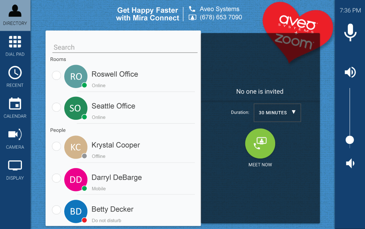Click the volume slider handle
Viewport: 365px width, 229px height.
(350, 140)
